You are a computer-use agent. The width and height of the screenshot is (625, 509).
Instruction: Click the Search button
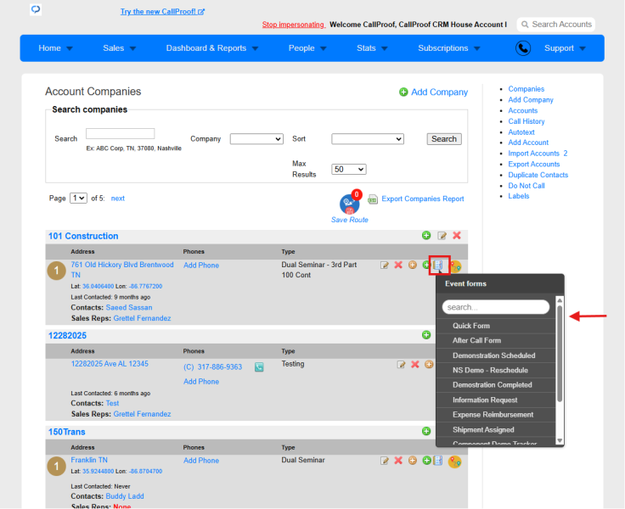click(444, 139)
